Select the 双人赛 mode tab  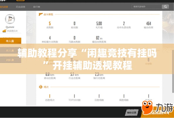click(x=11, y=50)
